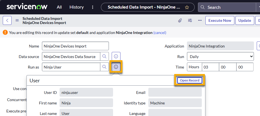The width and height of the screenshot is (260, 116).
Task: Favorite this page with the star icon
Action: [187, 7]
